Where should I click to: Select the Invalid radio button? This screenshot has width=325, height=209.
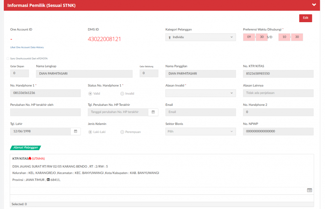coord(122,93)
